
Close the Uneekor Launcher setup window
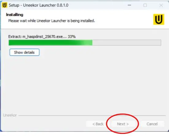tap(161, 5)
